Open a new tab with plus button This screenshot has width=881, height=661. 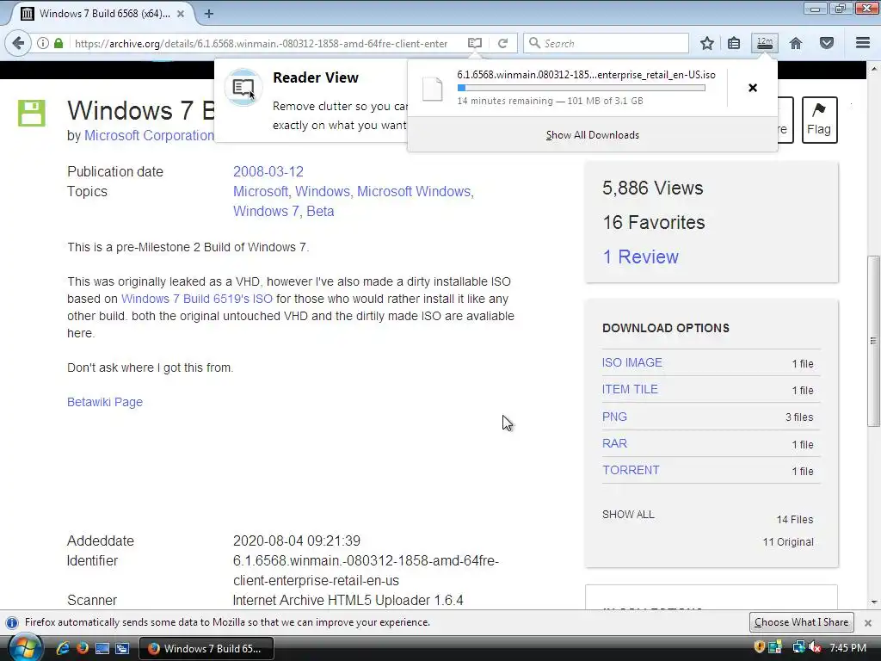(208, 14)
